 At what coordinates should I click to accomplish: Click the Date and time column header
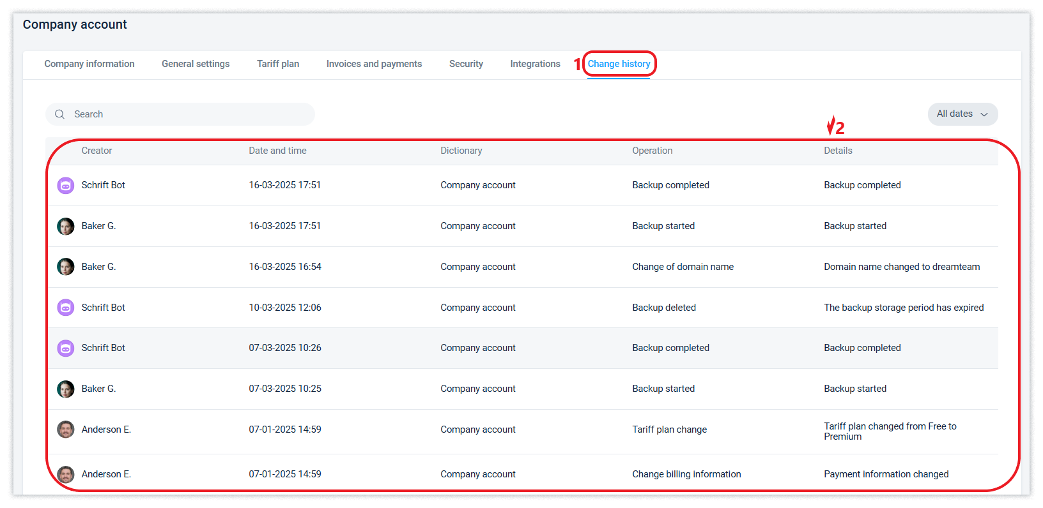[277, 151]
